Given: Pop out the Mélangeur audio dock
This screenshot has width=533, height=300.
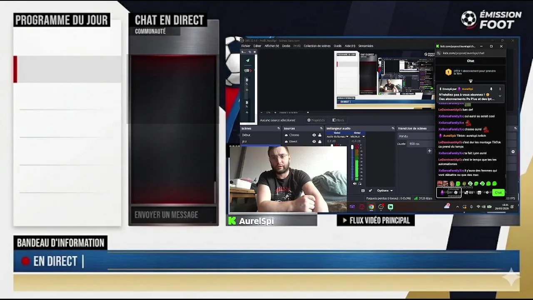Looking at the screenshot, I should [x=393, y=128].
